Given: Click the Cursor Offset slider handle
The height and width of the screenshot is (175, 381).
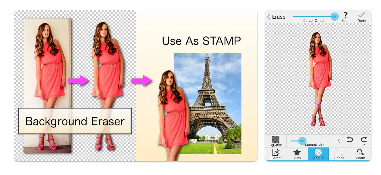Looking at the screenshot, I should [x=335, y=16].
